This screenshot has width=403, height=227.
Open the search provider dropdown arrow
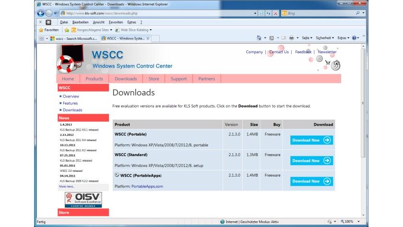point(364,13)
